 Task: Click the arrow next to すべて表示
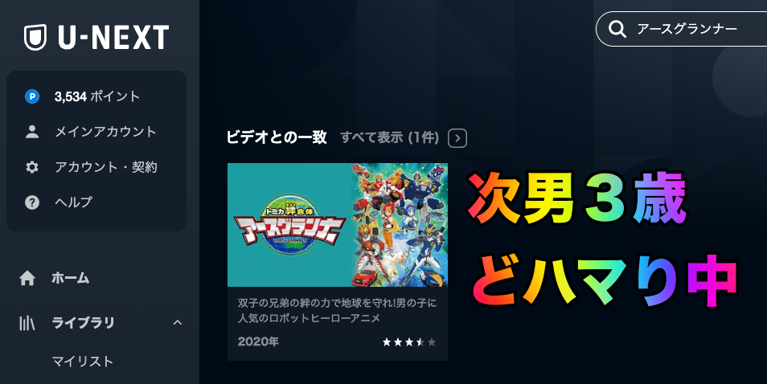[457, 138]
